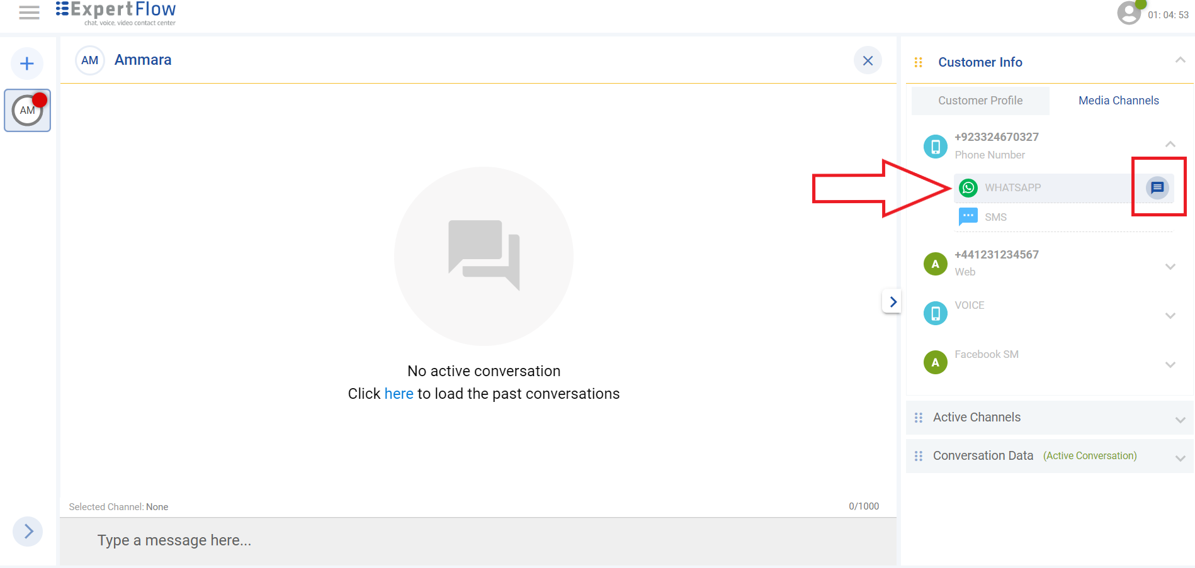
Task: Select the AM conversation avatar in sidebar
Action: pos(27,111)
